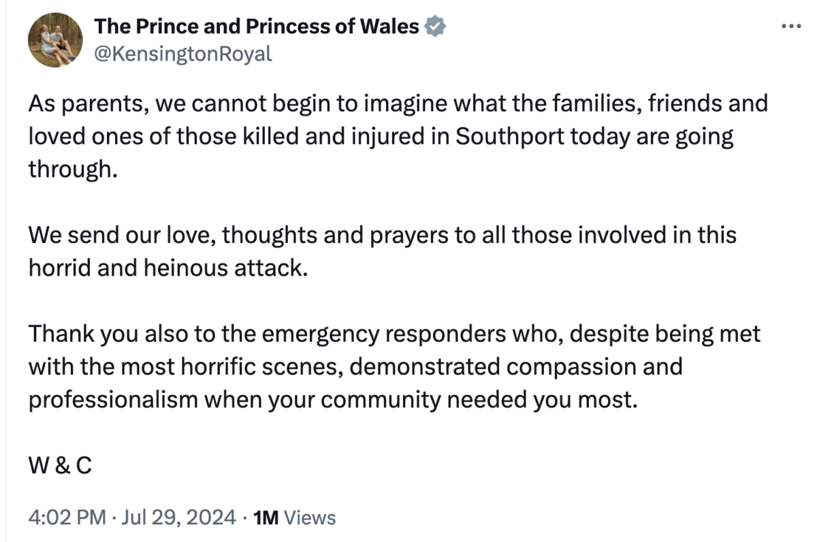This screenshot has height=542, width=817.
Task: Click the phrase "thoughts and prayers"
Action: coord(339,236)
